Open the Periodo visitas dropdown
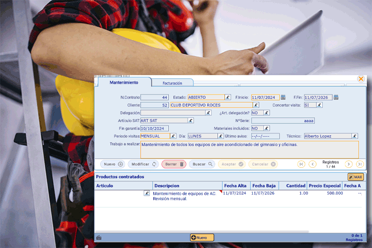 coord(173,136)
